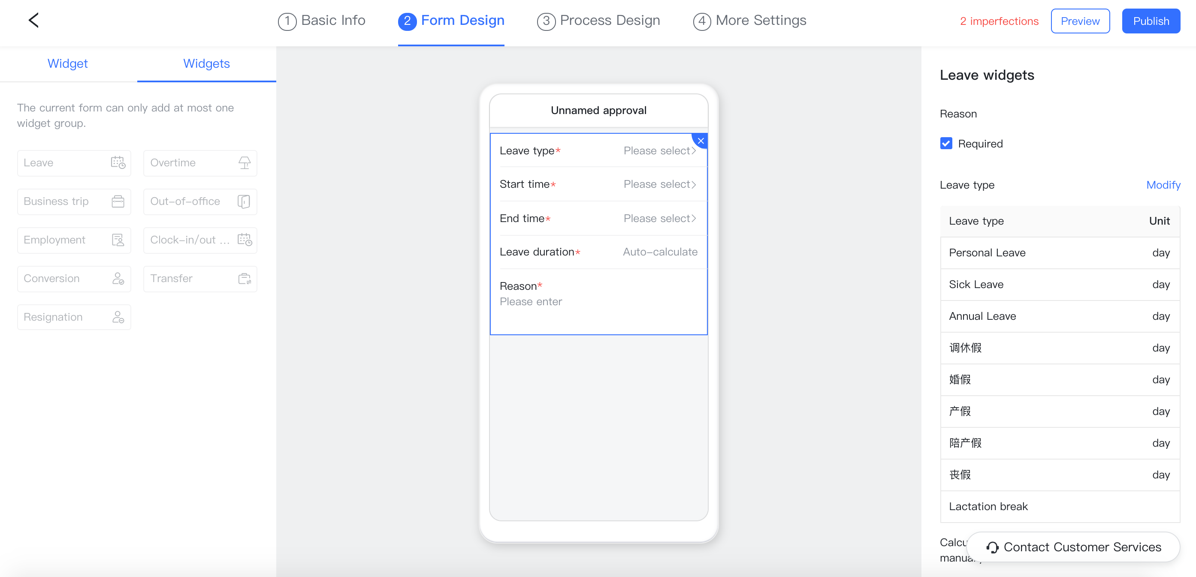Remove the widget group via the blue X
1196x577 pixels.
(700, 141)
